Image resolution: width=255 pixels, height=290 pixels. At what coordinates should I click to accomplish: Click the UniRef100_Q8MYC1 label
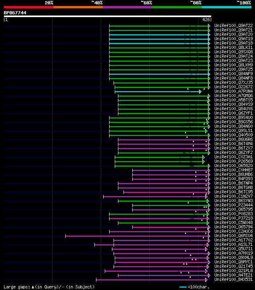coord(233,262)
